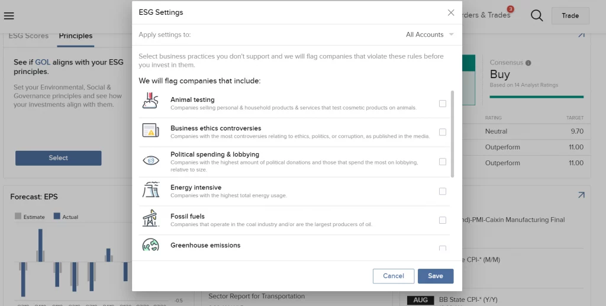Switch to the ESG Scores tab

[28, 36]
